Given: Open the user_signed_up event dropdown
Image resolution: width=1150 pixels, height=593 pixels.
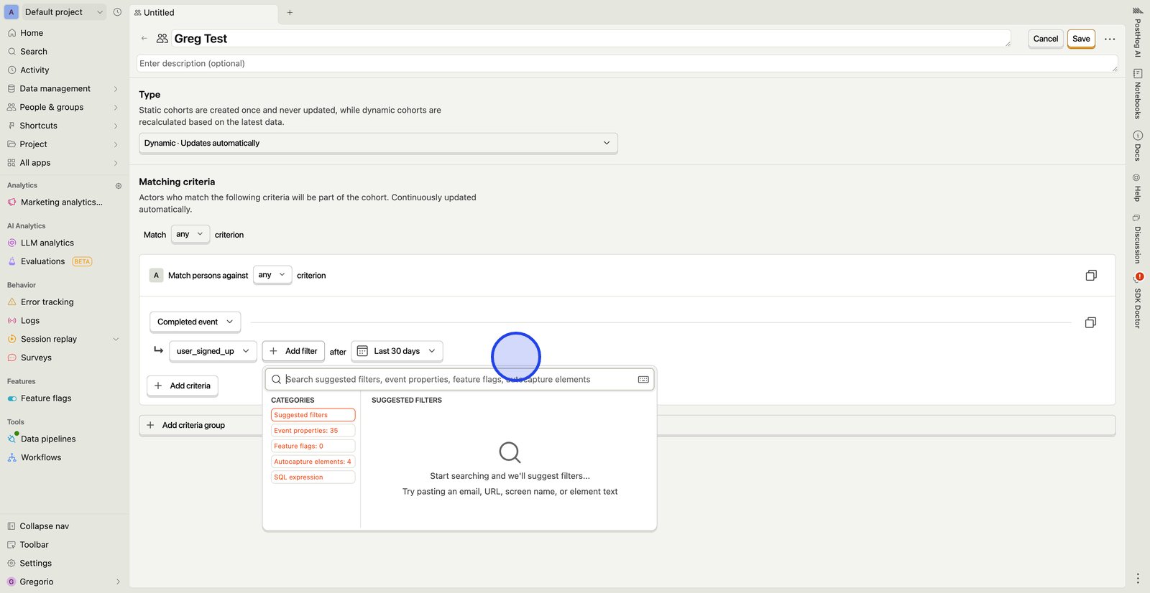Looking at the screenshot, I should [213, 352].
